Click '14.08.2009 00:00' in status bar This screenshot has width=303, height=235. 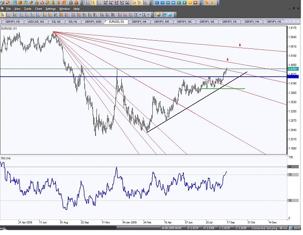(171, 228)
